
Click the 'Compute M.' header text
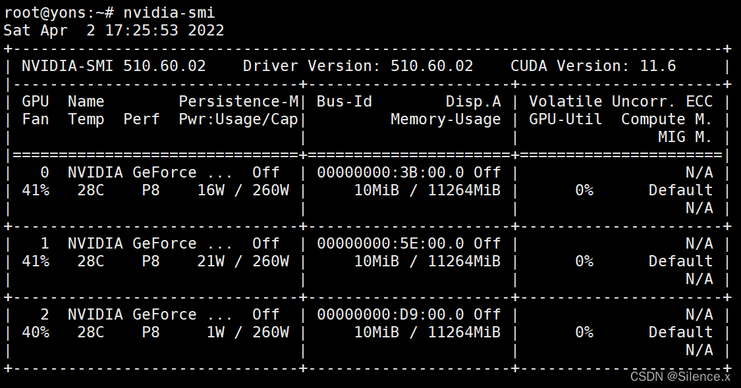click(x=667, y=119)
